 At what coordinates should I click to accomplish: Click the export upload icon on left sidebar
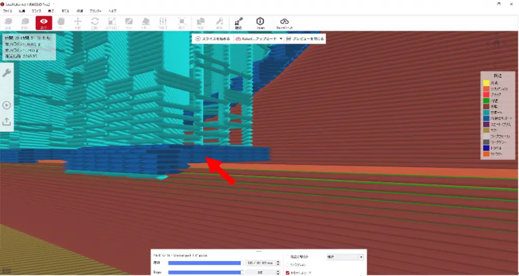point(7,122)
